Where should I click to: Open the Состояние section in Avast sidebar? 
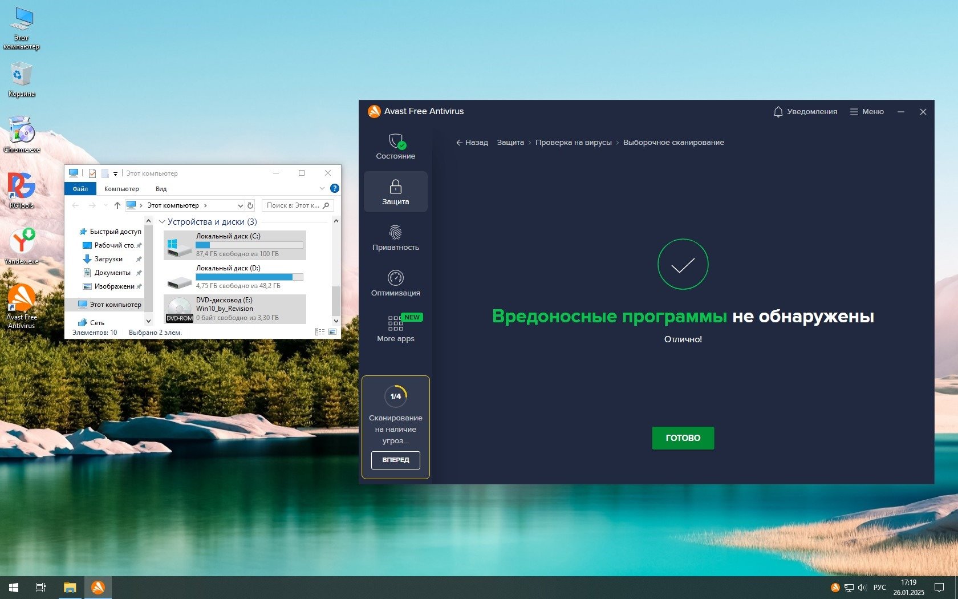(x=395, y=147)
